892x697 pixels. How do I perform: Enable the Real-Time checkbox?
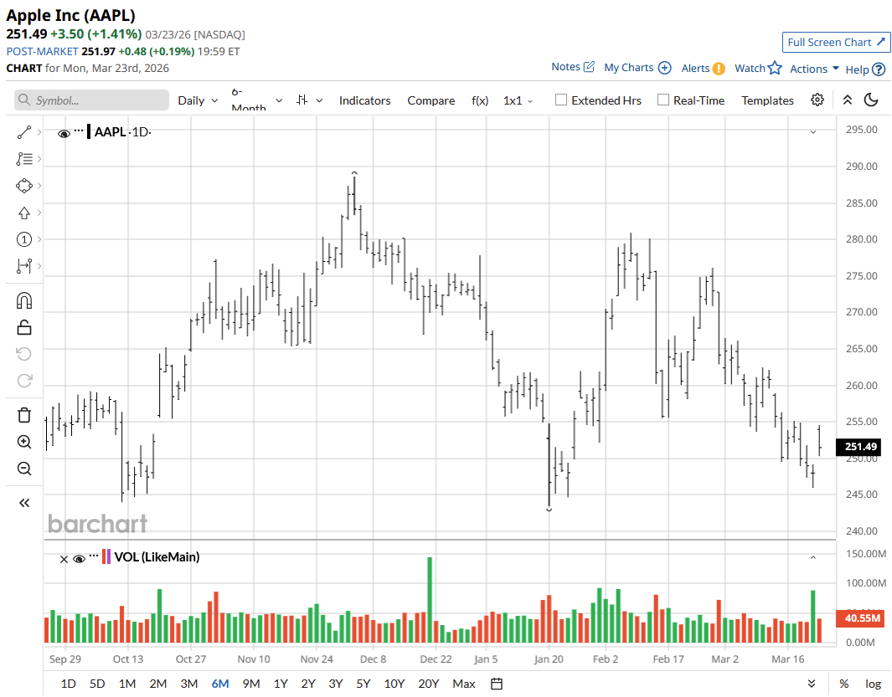click(663, 100)
